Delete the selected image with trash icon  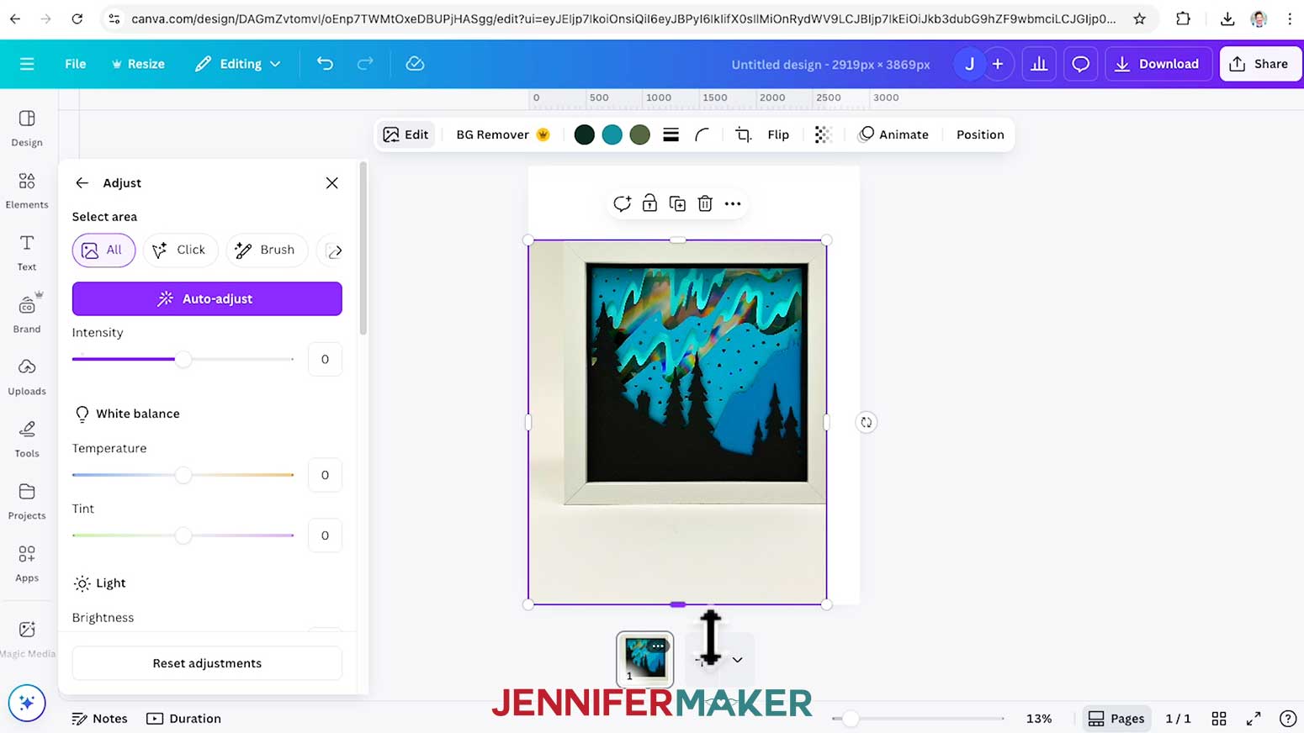pyautogui.click(x=705, y=203)
